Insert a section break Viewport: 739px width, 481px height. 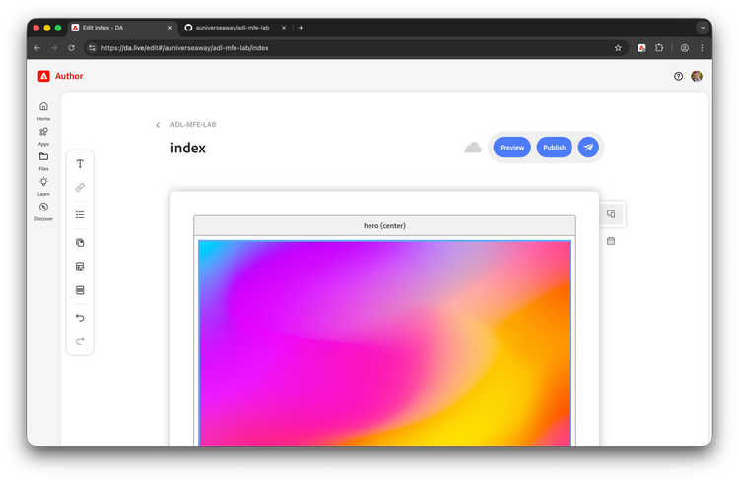[80, 290]
